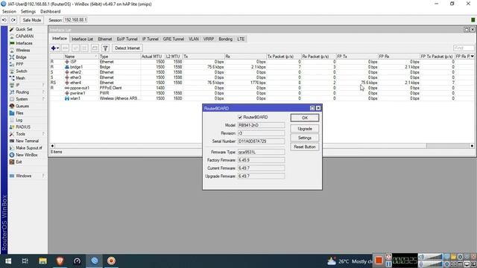Click the comment icon in interface toolbar
This screenshot has height=268, width=477.
[95, 48]
